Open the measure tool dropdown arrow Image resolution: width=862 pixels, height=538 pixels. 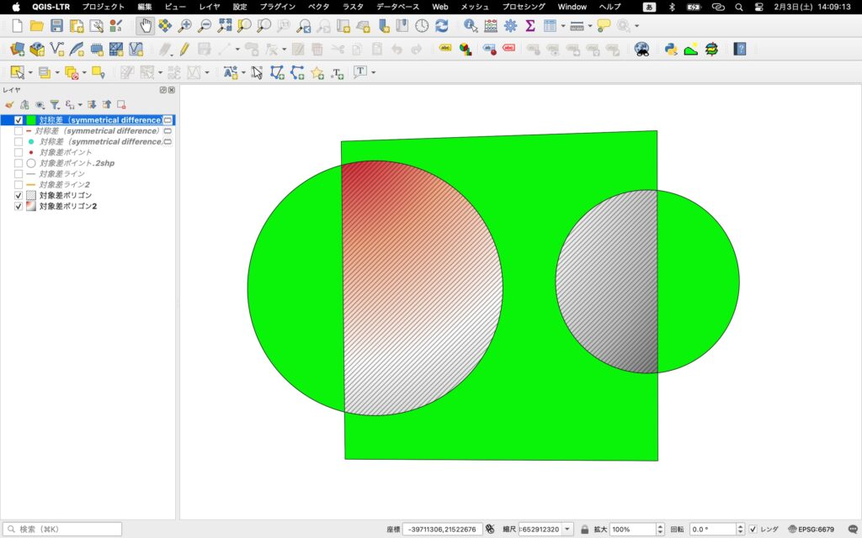pyautogui.click(x=590, y=26)
